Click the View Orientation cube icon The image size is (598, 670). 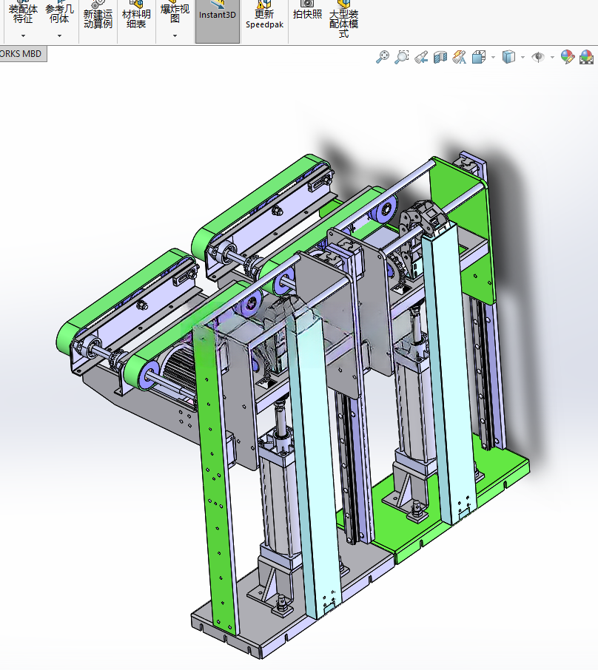click(x=479, y=57)
